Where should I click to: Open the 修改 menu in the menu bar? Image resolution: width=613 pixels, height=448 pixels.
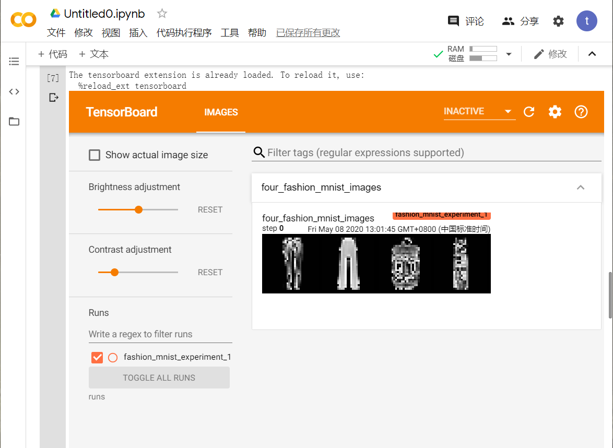[84, 33]
